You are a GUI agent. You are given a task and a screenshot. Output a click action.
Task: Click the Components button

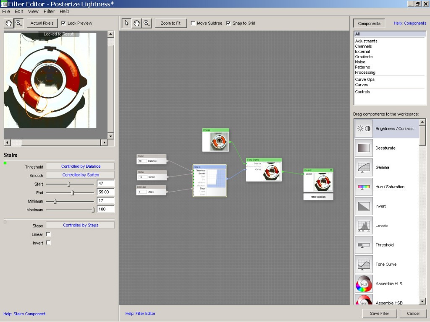(x=369, y=23)
